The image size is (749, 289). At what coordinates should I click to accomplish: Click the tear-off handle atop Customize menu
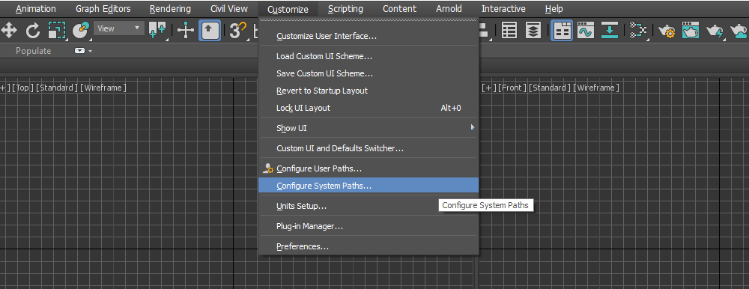point(369,20)
